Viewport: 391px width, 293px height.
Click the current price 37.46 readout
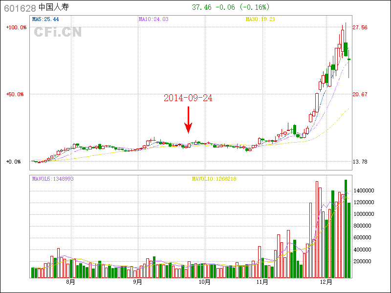click(x=202, y=7)
